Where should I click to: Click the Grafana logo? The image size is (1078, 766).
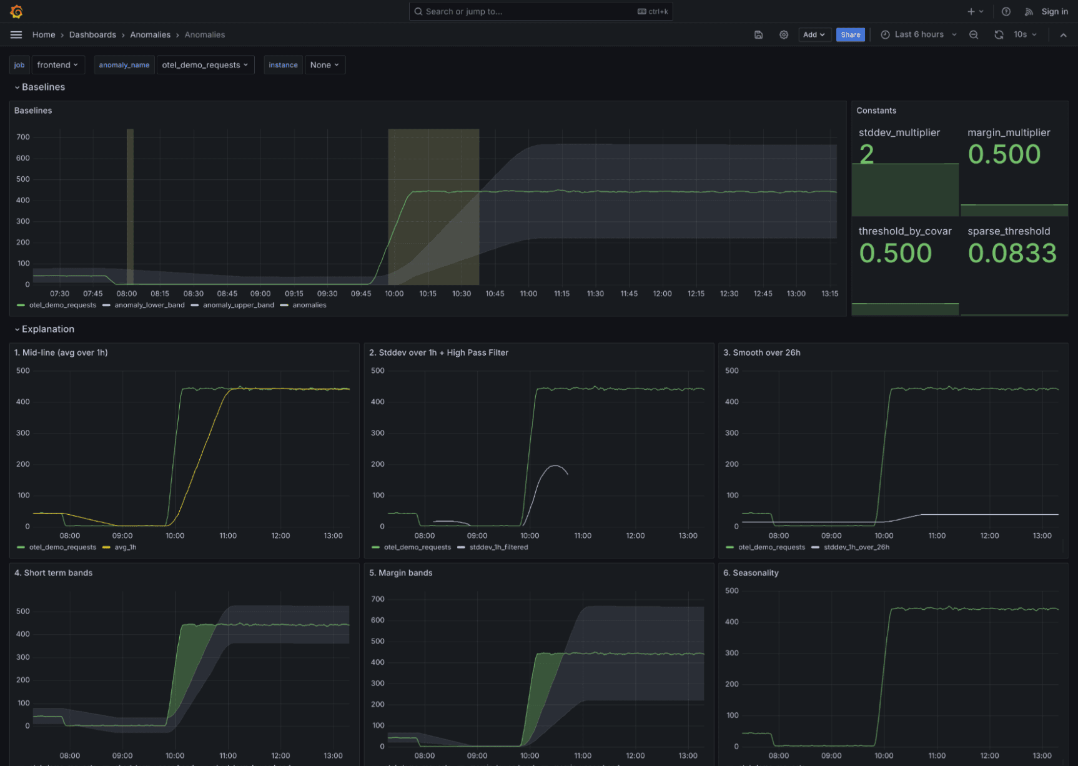[x=16, y=11]
